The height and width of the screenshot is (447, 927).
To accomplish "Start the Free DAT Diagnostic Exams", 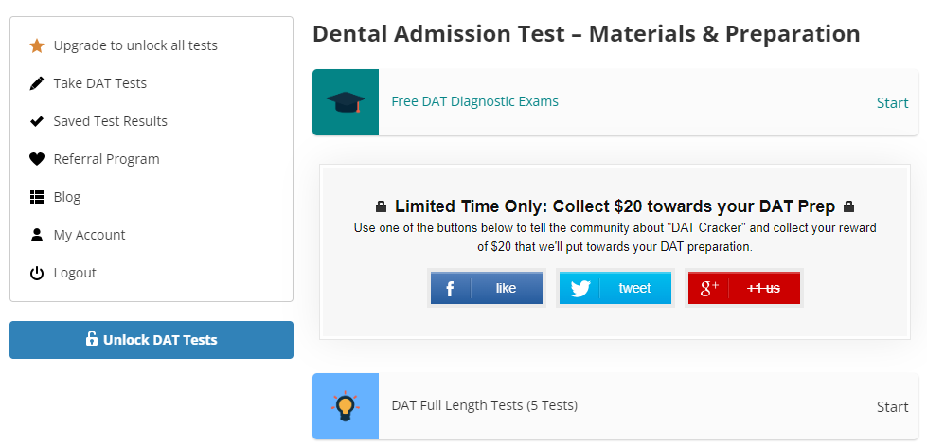I will (892, 103).
